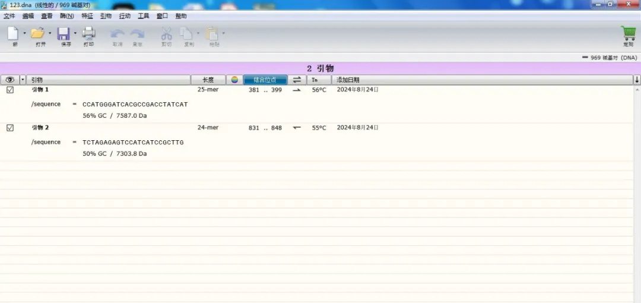Click the Undo arrow icon
The height and width of the screenshot is (303, 641).
[118, 34]
